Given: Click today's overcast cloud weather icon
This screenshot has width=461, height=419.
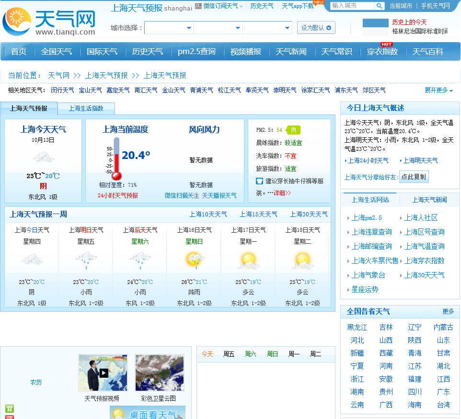Looking at the screenshot, I should point(43,157).
